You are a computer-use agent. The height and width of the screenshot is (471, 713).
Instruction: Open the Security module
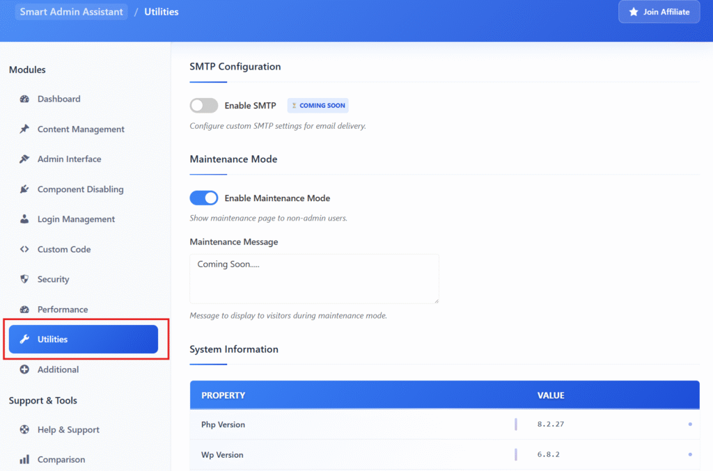click(x=84, y=279)
